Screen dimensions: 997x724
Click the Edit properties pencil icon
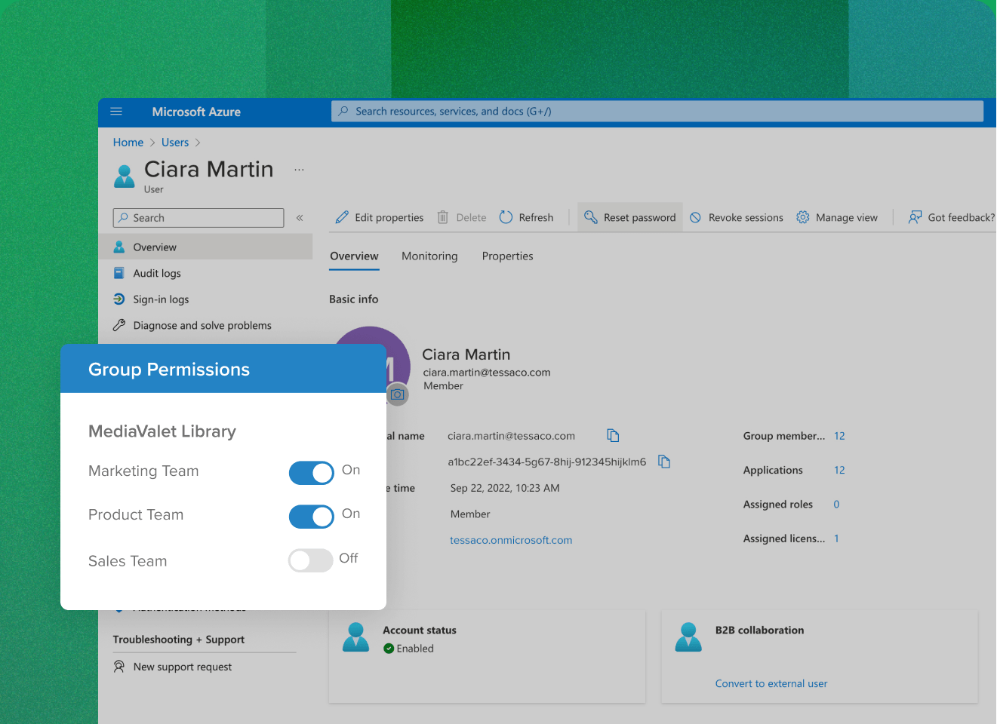342,217
